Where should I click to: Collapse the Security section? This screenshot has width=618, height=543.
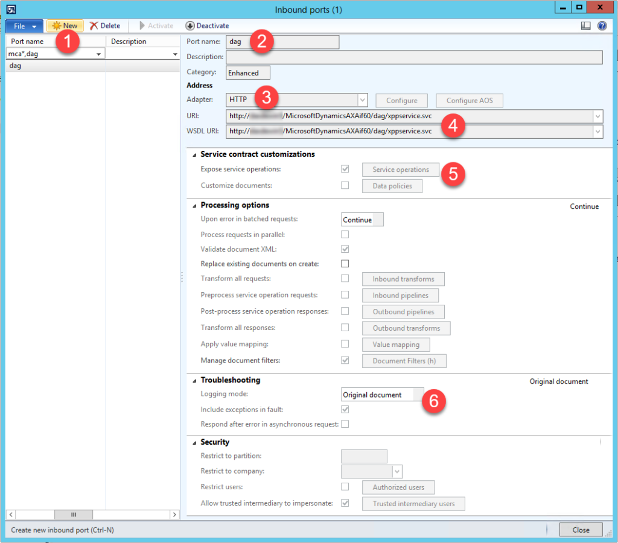point(194,442)
